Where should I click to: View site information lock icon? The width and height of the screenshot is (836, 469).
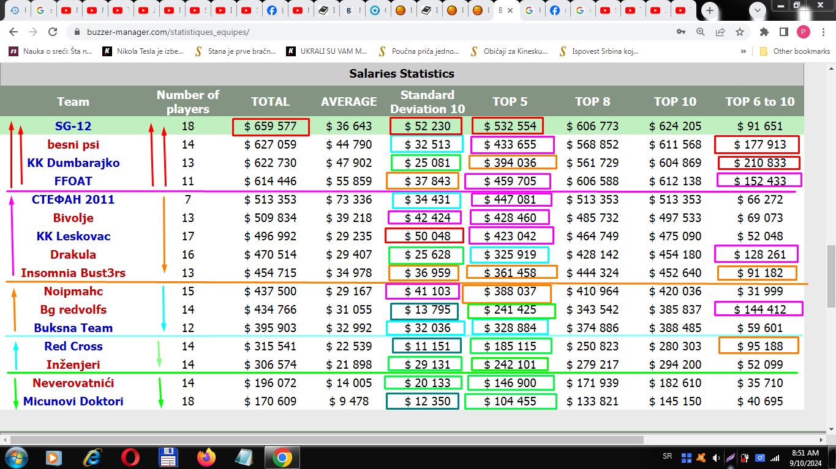(x=77, y=32)
